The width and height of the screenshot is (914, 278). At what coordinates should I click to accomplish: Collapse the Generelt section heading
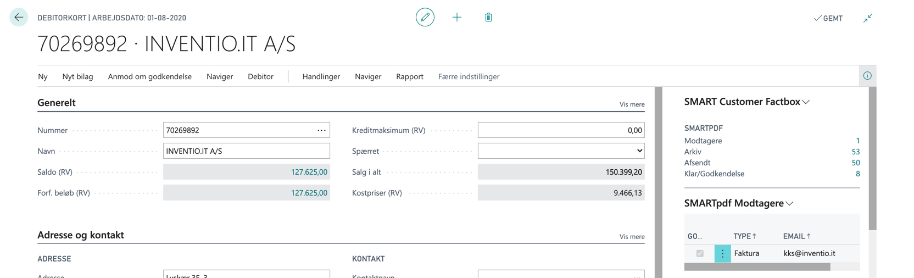(57, 103)
